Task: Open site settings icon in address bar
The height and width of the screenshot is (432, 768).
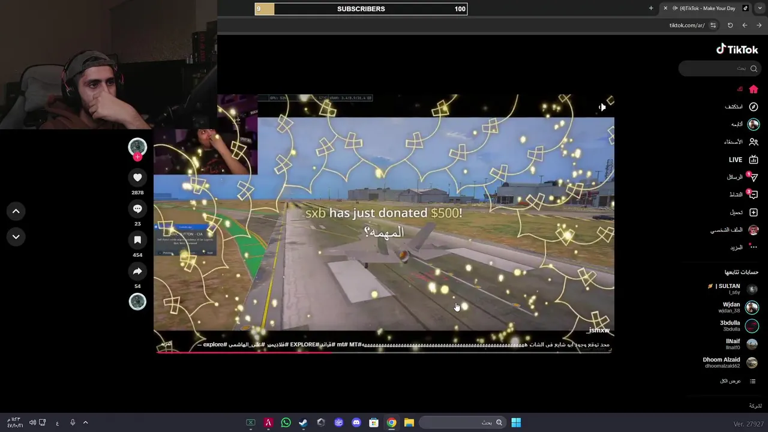Action: coord(713,25)
